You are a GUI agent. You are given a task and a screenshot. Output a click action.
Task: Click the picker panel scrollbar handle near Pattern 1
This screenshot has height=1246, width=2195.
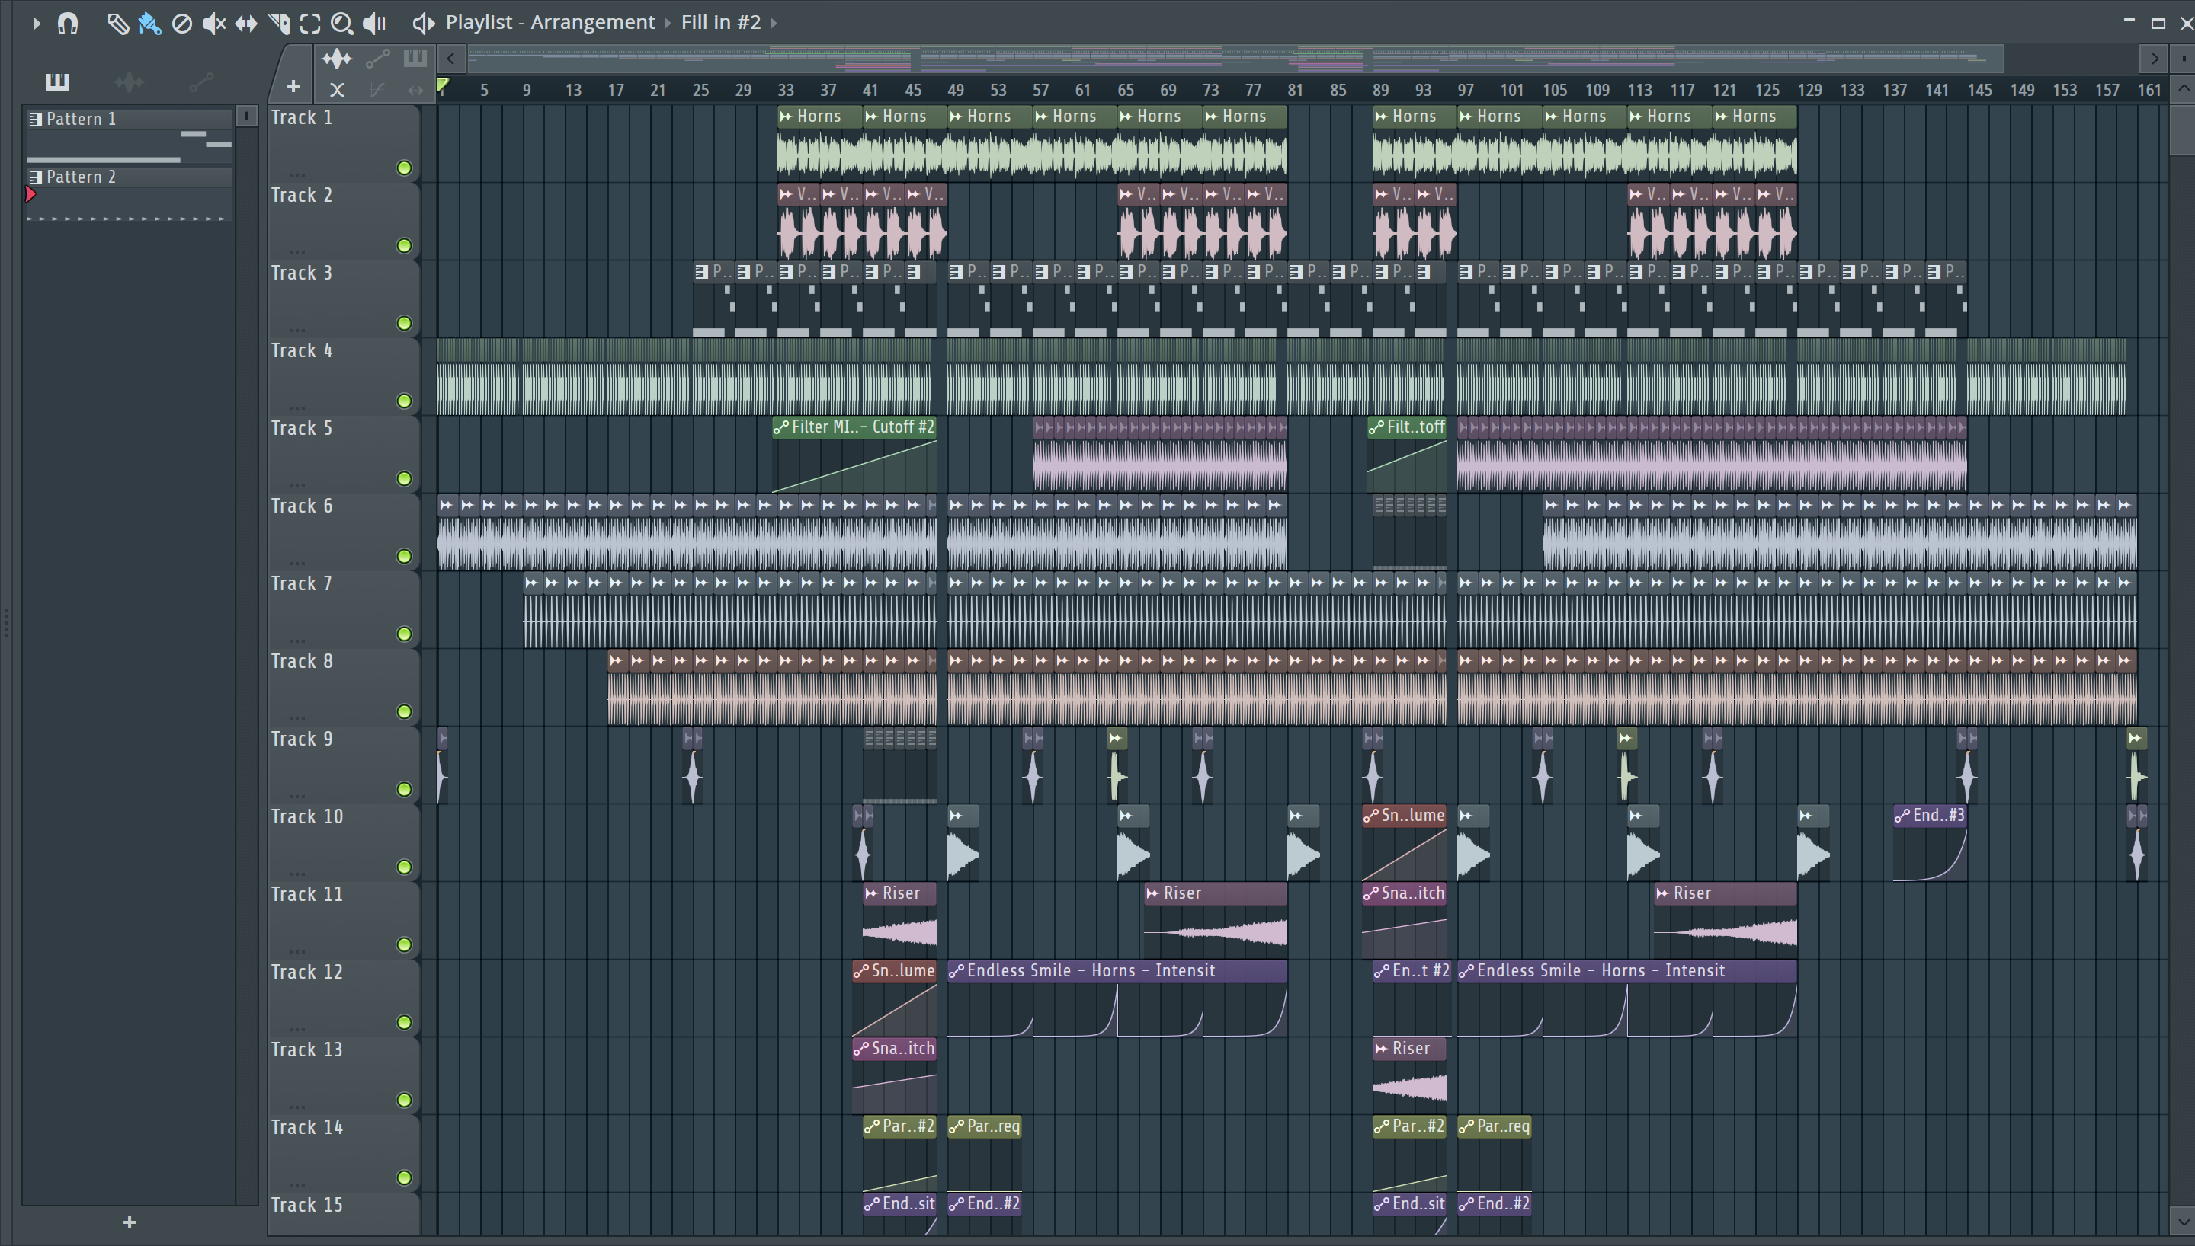246,115
